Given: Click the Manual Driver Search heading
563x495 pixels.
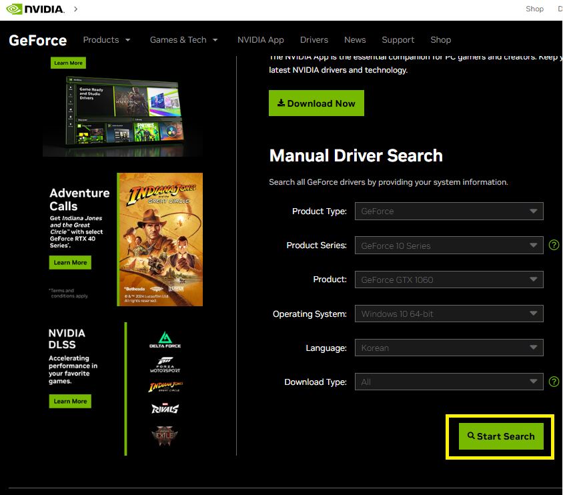Looking at the screenshot, I should (x=356, y=155).
